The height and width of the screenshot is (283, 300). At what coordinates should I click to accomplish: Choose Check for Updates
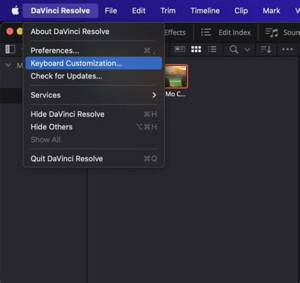(66, 76)
